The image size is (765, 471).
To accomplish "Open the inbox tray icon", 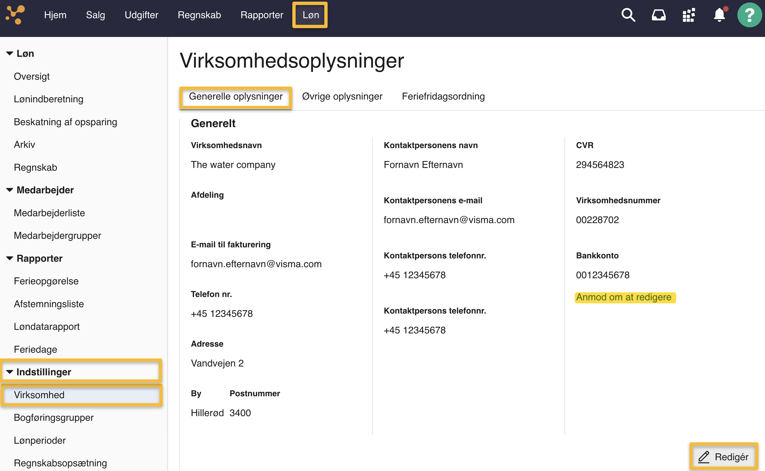I will click(659, 15).
